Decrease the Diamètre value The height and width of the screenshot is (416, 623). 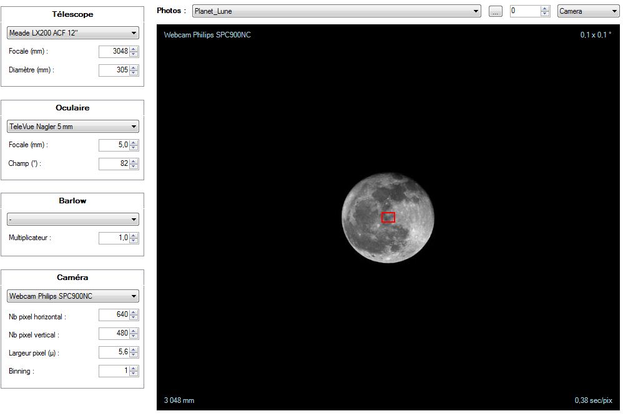pos(134,72)
